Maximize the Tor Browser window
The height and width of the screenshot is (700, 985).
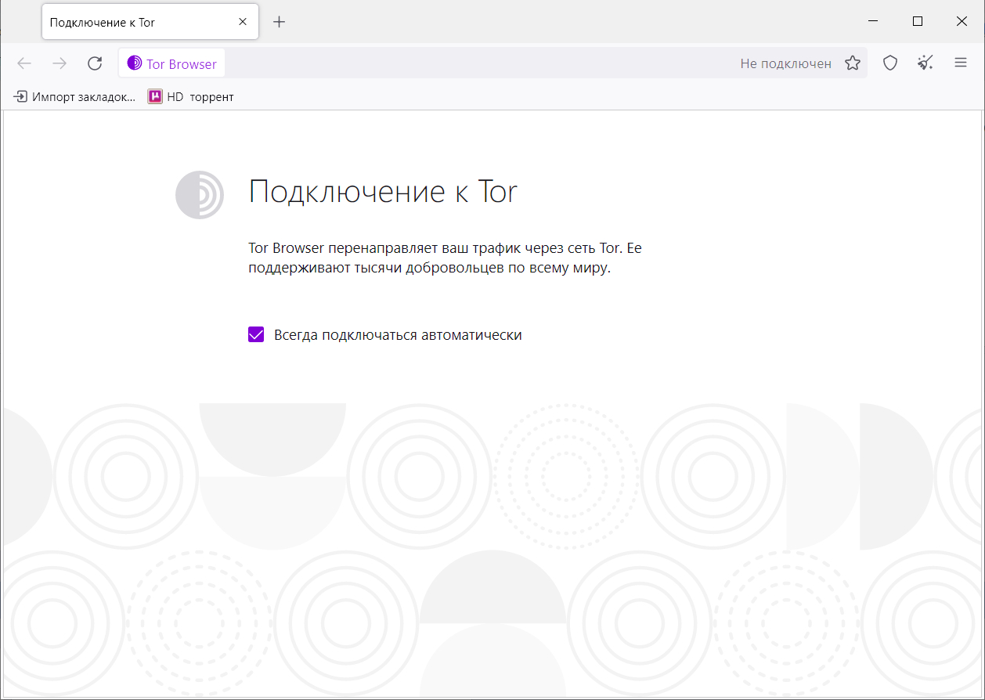(918, 21)
